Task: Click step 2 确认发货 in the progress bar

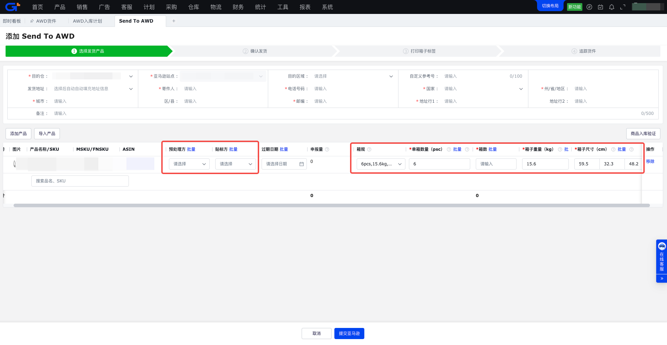Action: click(255, 51)
